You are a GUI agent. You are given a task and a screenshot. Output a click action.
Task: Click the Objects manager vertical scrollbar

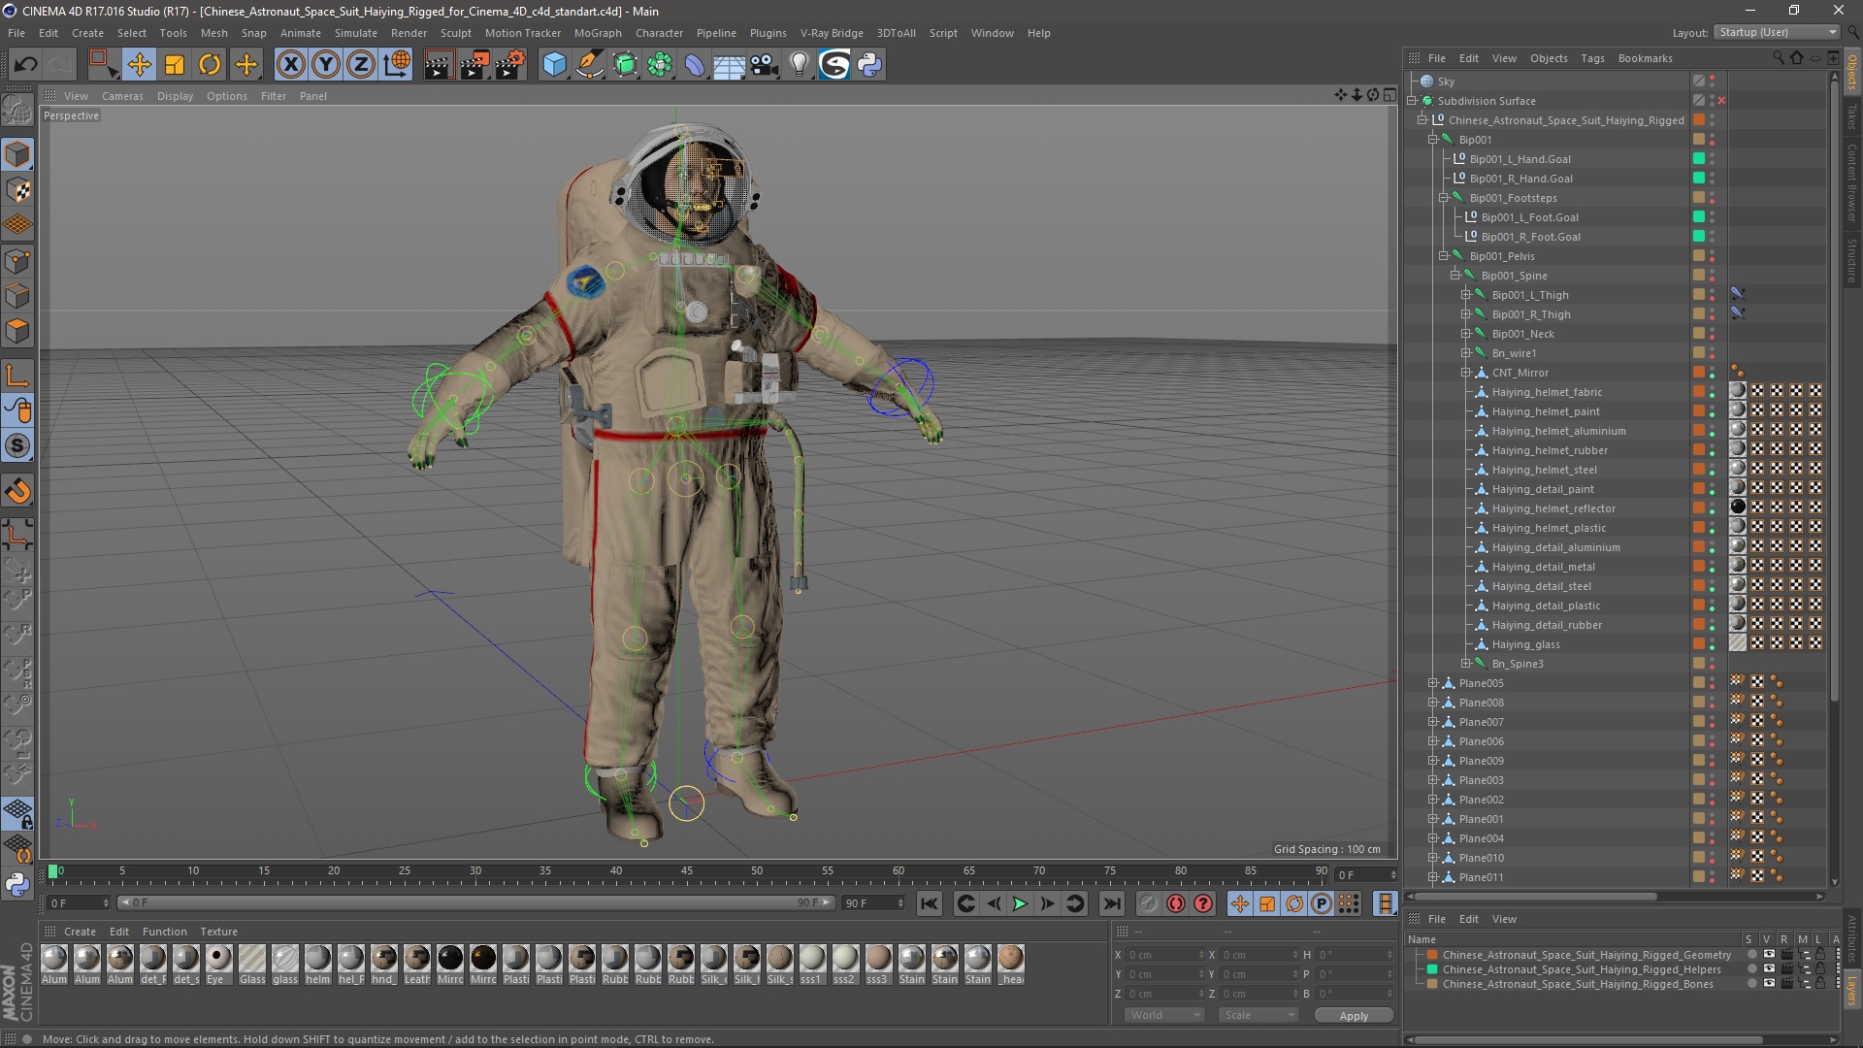(x=1834, y=388)
